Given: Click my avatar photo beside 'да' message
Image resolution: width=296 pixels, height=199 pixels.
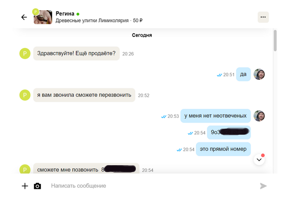Looking at the screenshot, I should [259, 74].
